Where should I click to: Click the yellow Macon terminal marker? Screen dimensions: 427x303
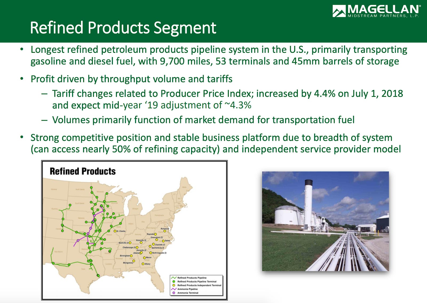point(144,258)
